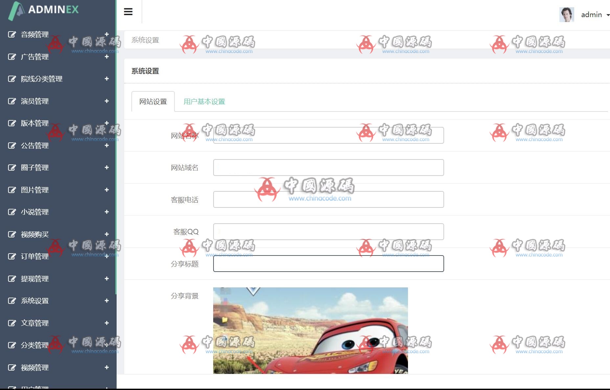Switch to the 用户基本设置 tab
The image size is (610, 390).
click(204, 102)
